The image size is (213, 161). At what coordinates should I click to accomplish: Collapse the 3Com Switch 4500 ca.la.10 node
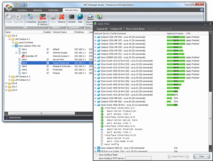tap(95, 105)
